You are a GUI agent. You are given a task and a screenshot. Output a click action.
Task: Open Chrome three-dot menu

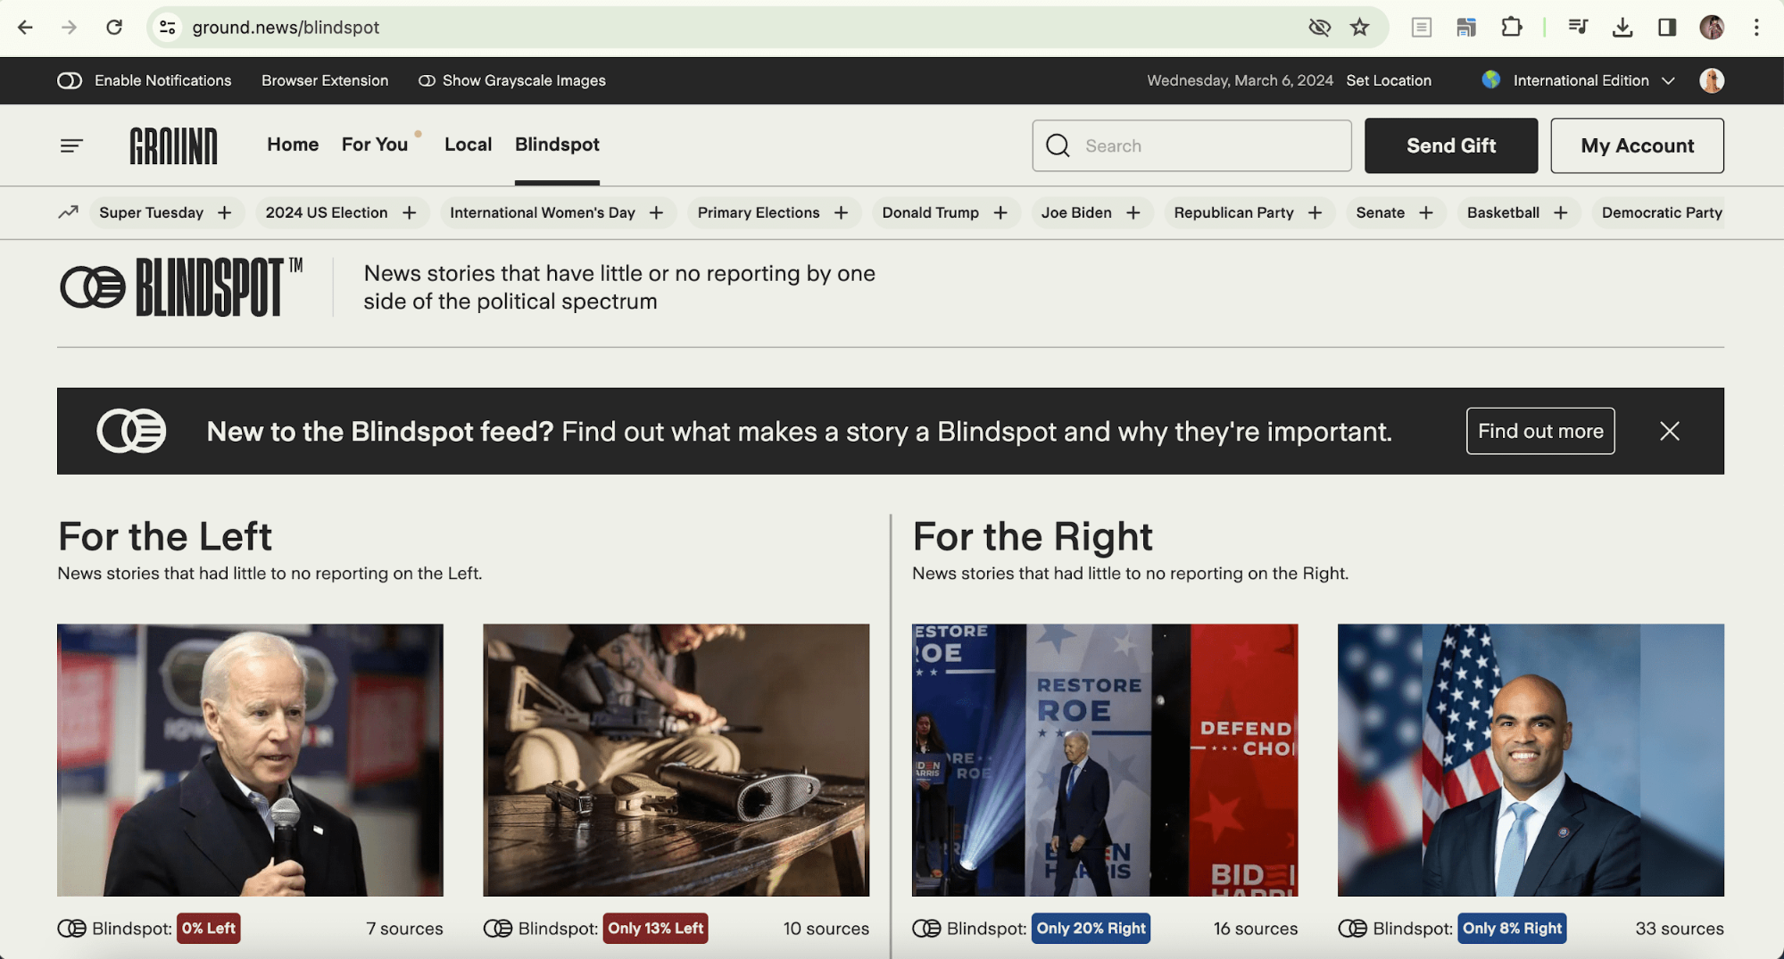(x=1755, y=28)
